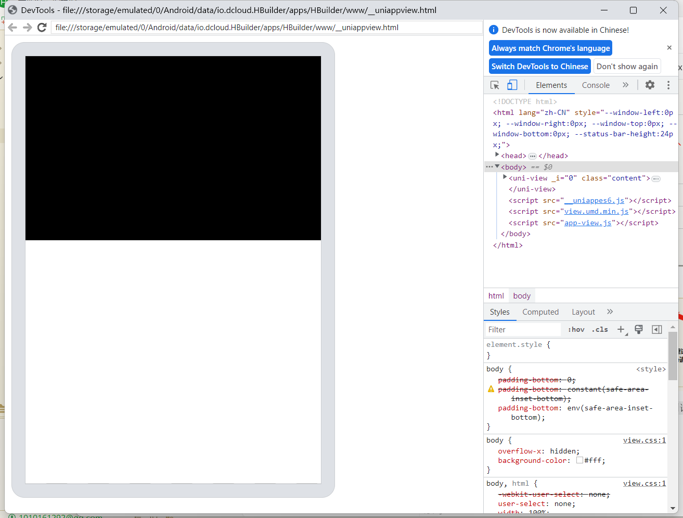Screen dimensions: 683x518
Task: Click the styles pane scroll down arrow
Action: tap(673, 508)
